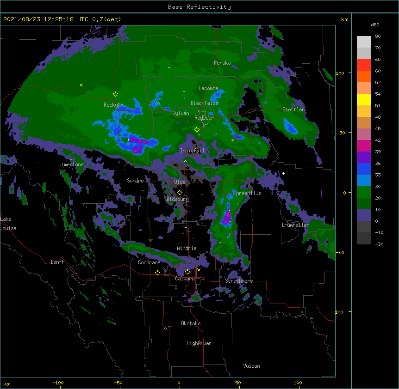The width and height of the screenshot is (399, 389).
Task: Click the RockyMH label
Action: point(113,105)
